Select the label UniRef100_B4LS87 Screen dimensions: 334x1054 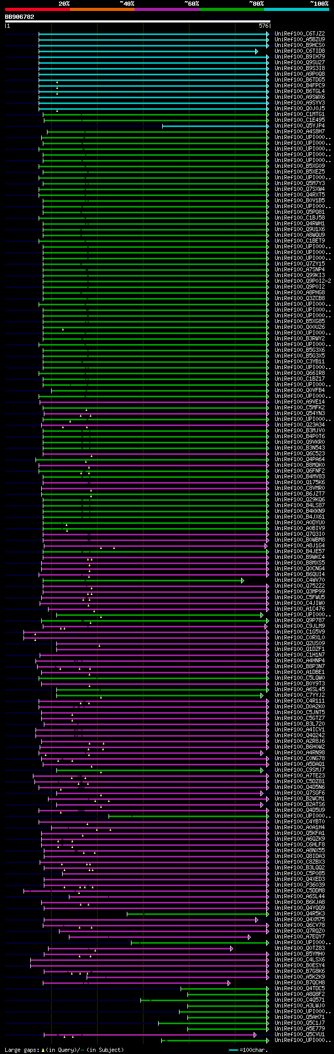coord(300,506)
